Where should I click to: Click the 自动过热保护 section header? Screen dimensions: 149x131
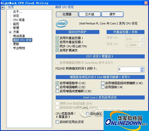click(x=77, y=32)
